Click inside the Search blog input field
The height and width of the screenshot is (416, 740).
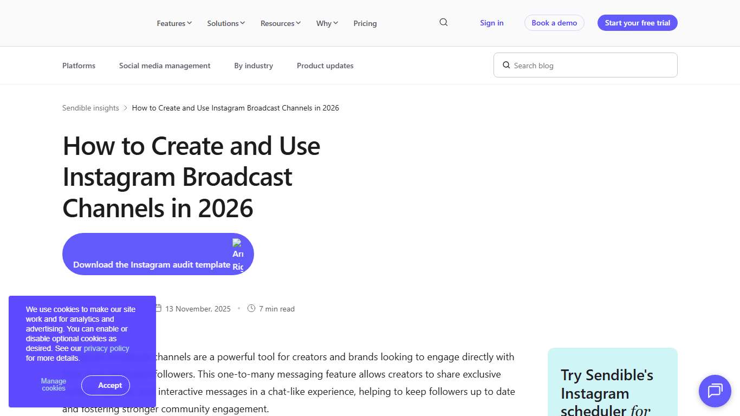585,65
